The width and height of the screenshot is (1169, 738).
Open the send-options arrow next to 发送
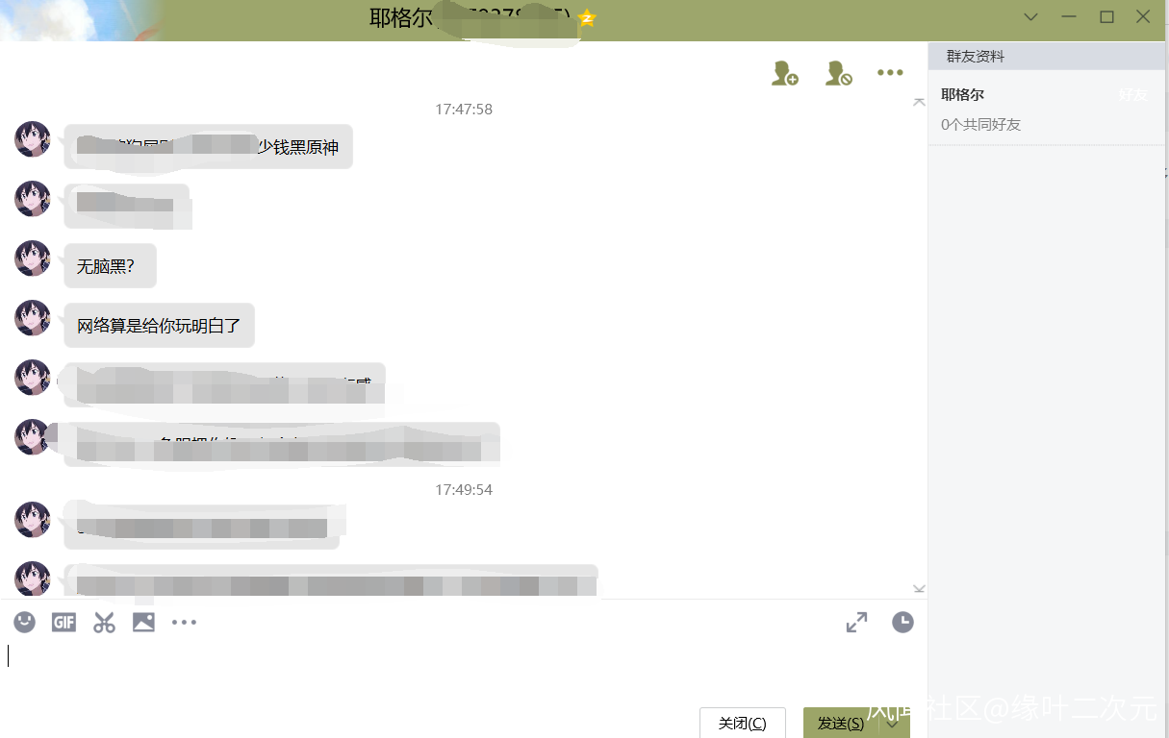[x=894, y=724]
